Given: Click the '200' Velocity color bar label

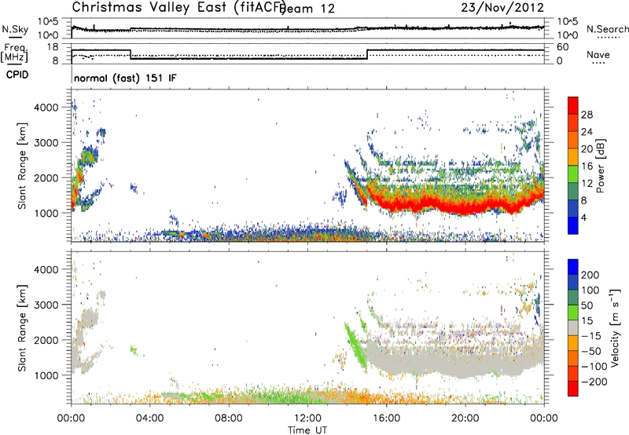Looking at the screenshot, I should [x=590, y=275].
